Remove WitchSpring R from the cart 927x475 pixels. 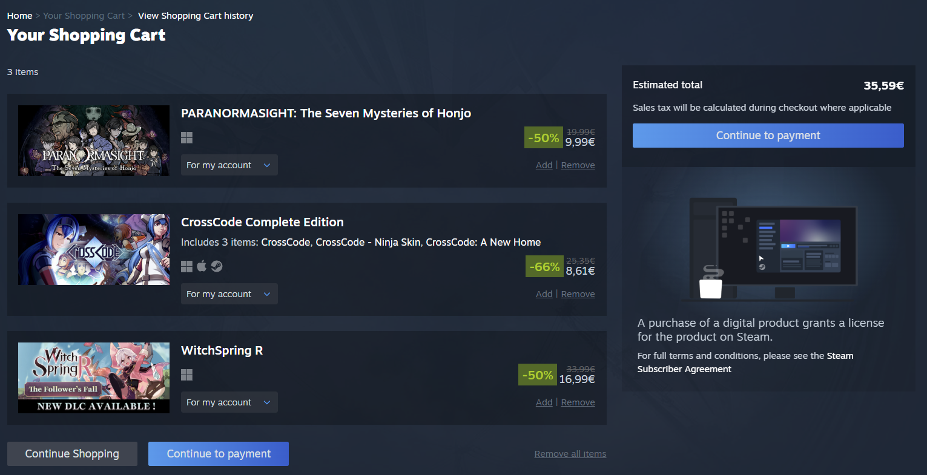(x=578, y=402)
